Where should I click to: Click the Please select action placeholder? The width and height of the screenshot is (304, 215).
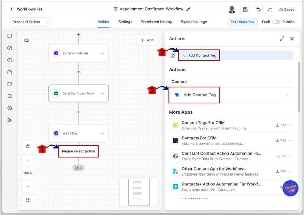click(78, 151)
